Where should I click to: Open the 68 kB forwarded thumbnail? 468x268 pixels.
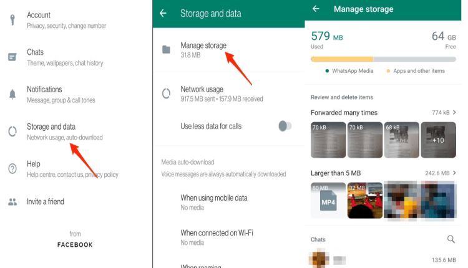pyautogui.click(x=401, y=140)
